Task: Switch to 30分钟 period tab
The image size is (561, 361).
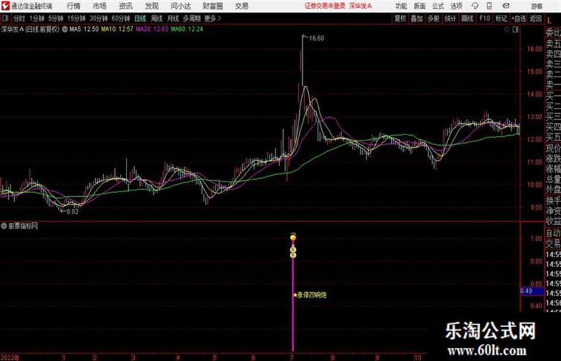Action: click(x=99, y=18)
